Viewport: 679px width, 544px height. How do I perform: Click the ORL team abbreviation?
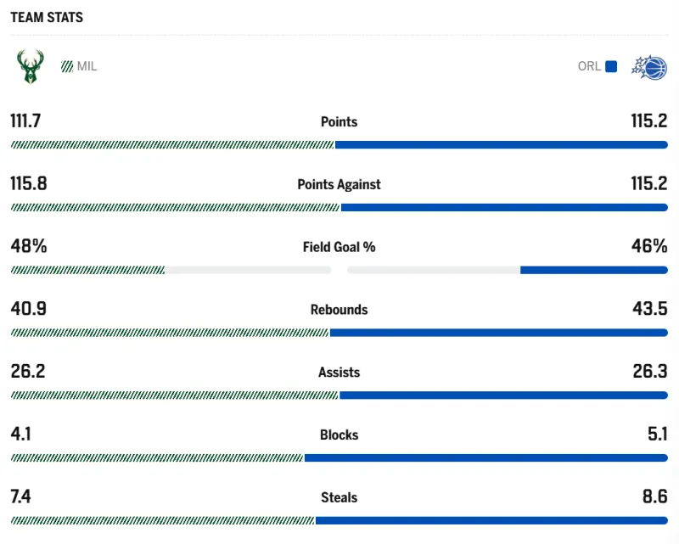(x=589, y=66)
